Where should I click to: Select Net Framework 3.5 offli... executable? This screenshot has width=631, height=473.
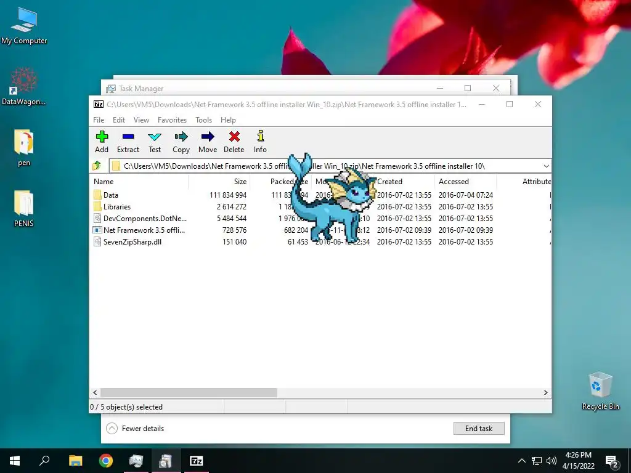click(320, 230)
